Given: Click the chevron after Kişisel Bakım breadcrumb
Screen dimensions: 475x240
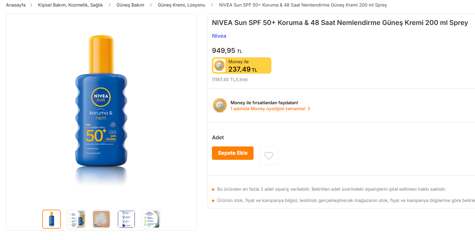Looking at the screenshot, I should pyautogui.click(x=109, y=5).
